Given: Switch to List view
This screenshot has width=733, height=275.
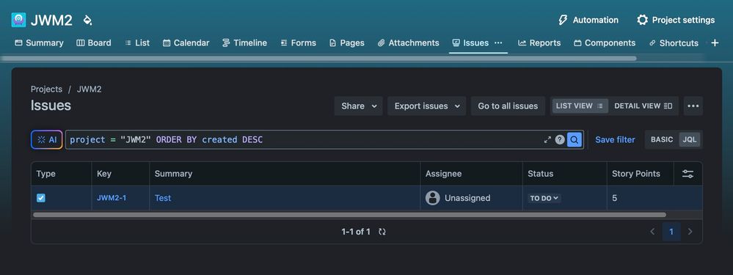Looking at the screenshot, I should [580, 106].
